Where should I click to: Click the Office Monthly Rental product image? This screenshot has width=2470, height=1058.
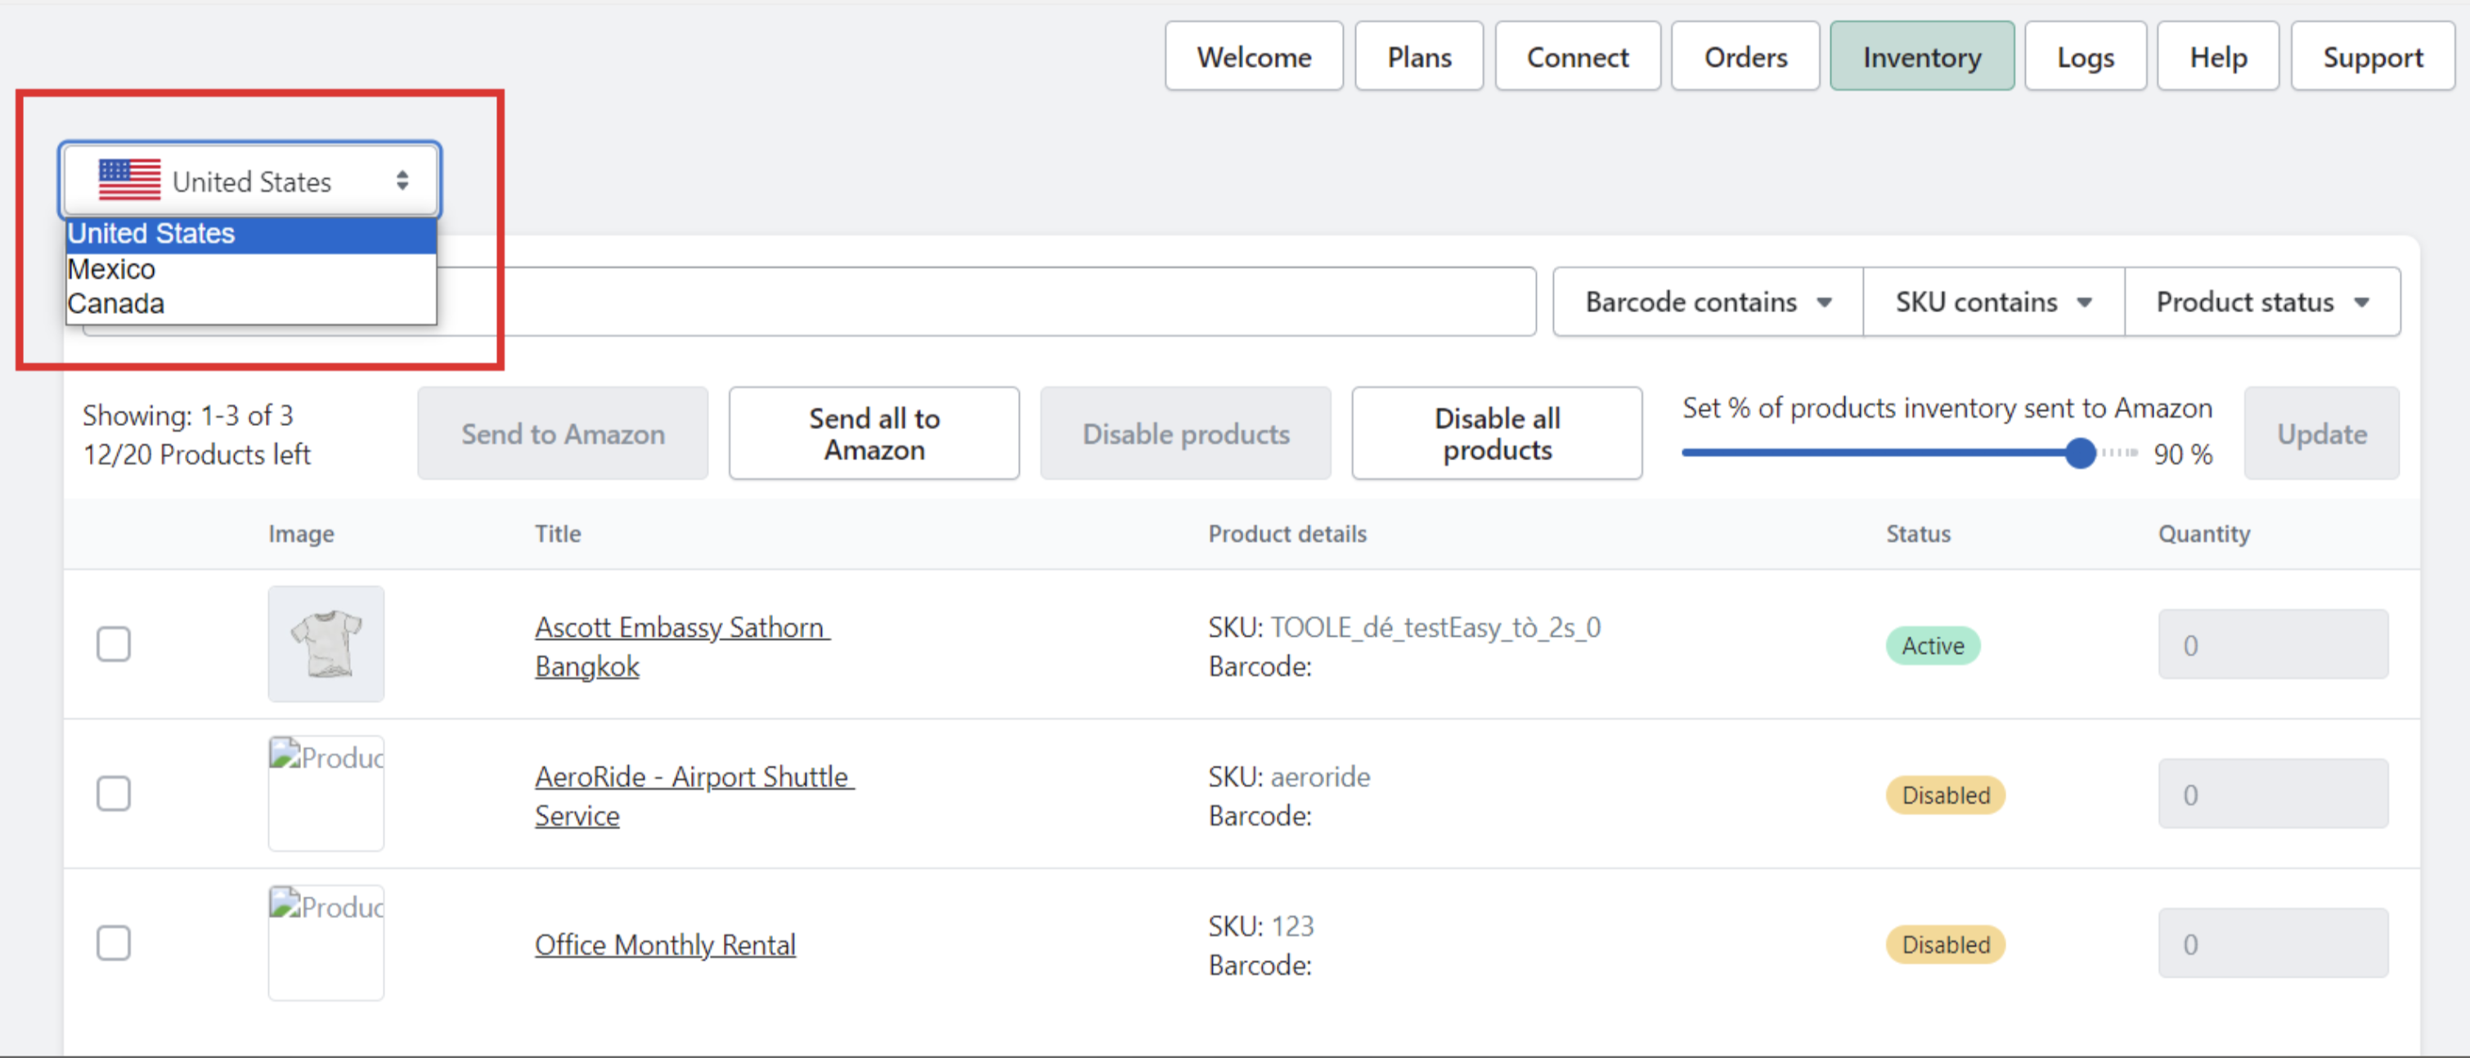click(x=326, y=942)
